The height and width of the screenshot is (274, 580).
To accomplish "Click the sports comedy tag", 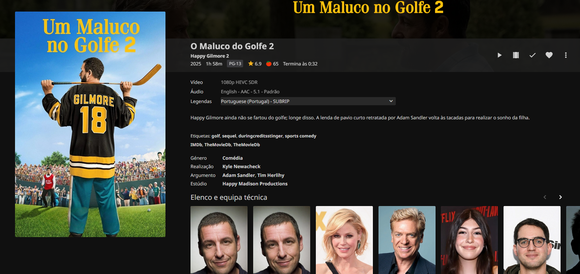I will 300,136.
